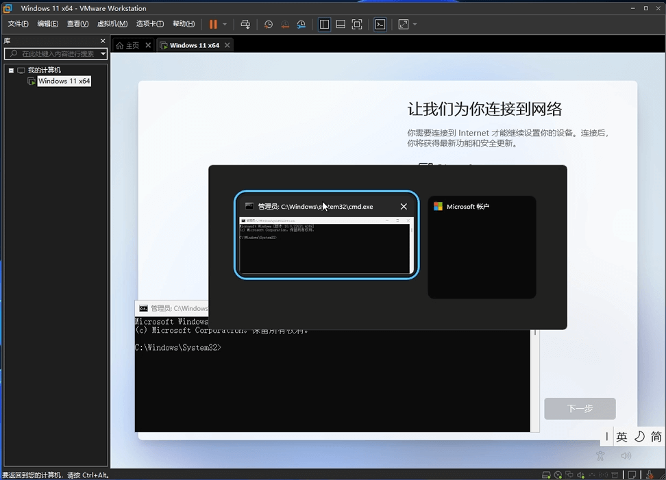Switch to the 主页 tab
666x480 pixels.
click(x=128, y=45)
